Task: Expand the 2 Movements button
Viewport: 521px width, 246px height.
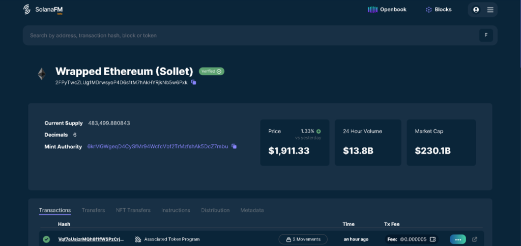Action: click(303, 239)
